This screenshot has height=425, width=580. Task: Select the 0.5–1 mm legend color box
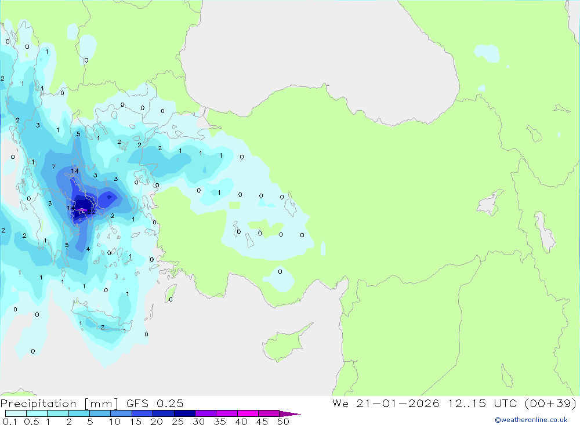tap(37, 413)
